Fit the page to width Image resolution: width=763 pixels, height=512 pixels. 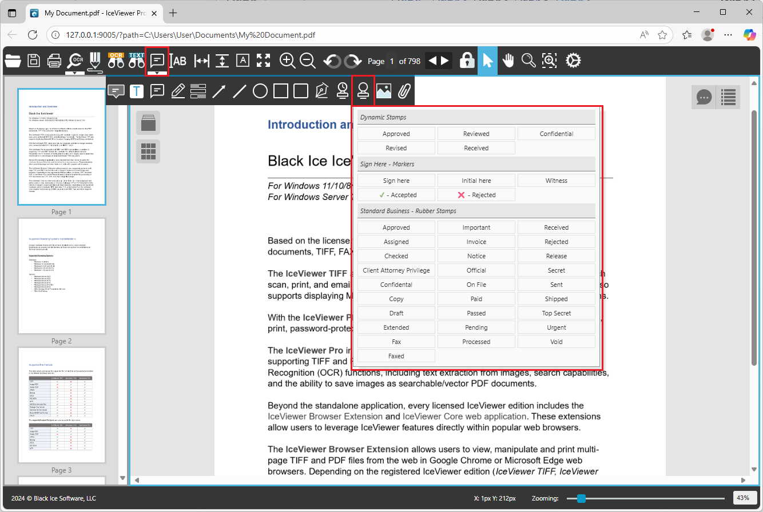(201, 61)
